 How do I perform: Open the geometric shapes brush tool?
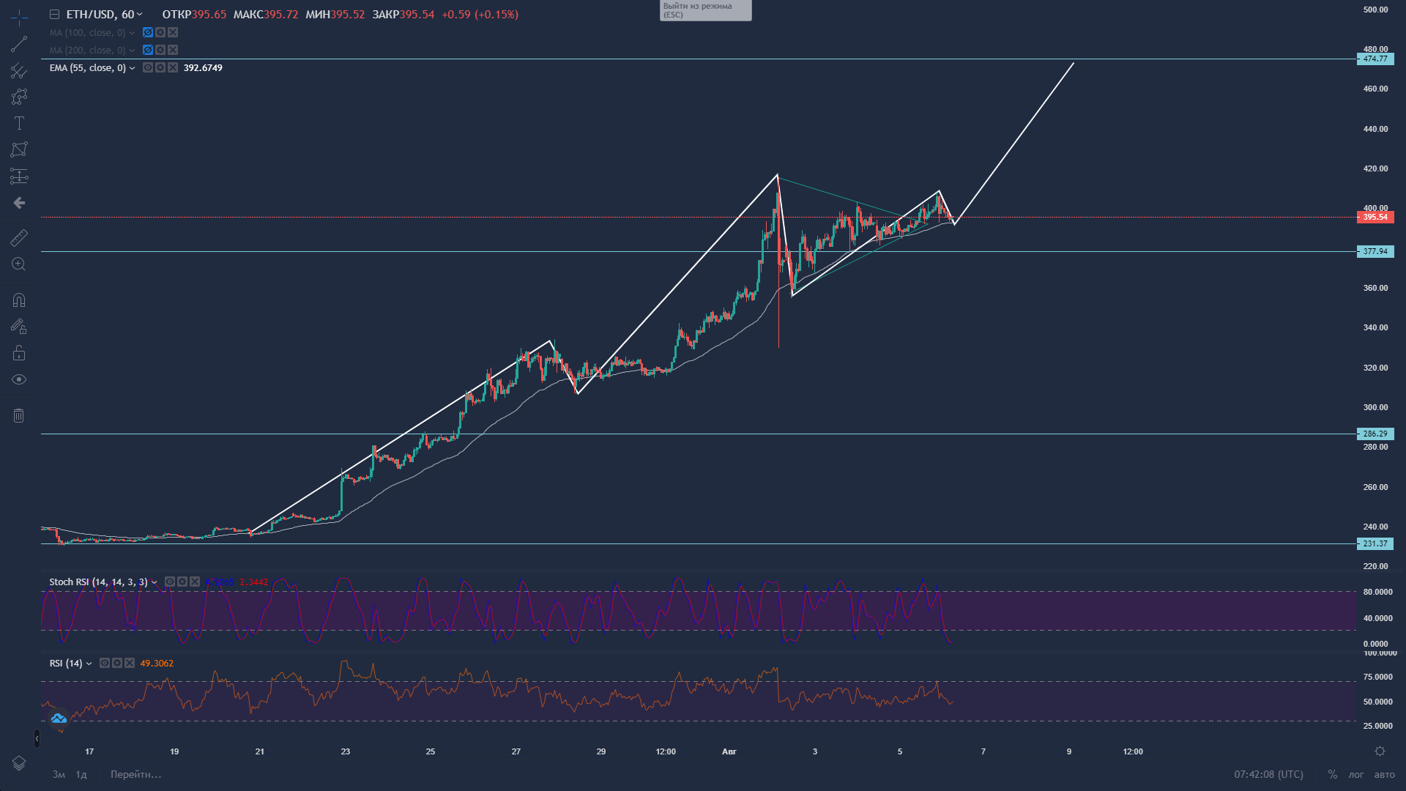coord(19,97)
